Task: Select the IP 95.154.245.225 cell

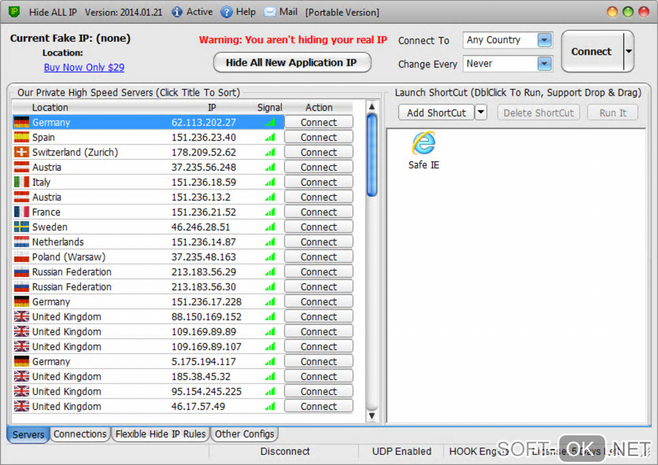Action: tap(206, 391)
